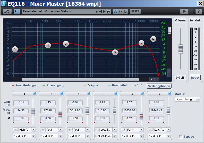Click the 0.0 dB volume field
The height and width of the screenshot is (143, 204).
180,78
